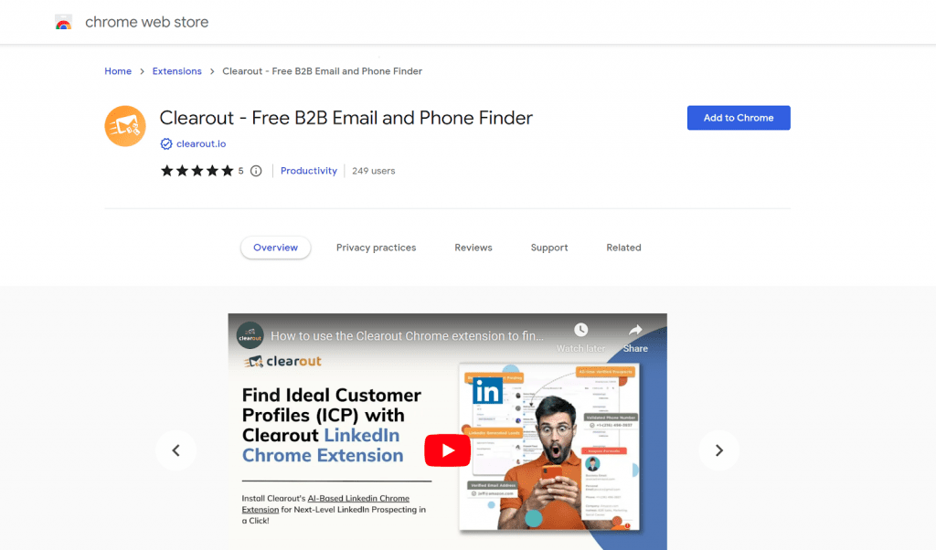
Task: Open the Extensions breadcrumb link
Action: [x=176, y=71]
